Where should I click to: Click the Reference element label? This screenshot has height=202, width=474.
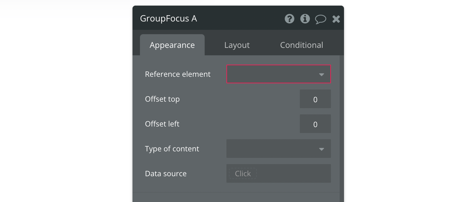(178, 74)
